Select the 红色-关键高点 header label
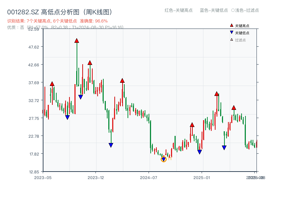285x214 pixels. coord(179,11)
